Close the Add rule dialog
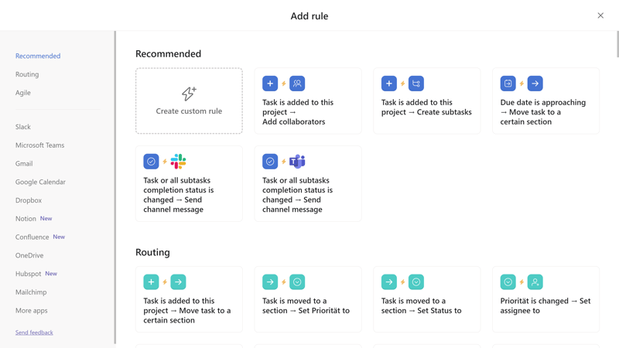 [x=600, y=15]
